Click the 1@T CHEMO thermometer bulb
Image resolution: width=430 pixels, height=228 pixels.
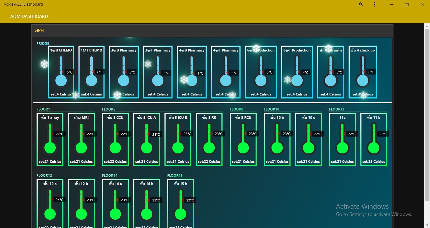coord(91,80)
